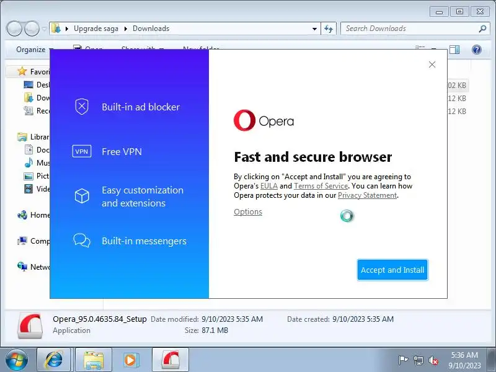Viewport: 496px width, 372px height.
Task: Click the search magnifier icon in Explorer
Action: (x=482, y=29)
